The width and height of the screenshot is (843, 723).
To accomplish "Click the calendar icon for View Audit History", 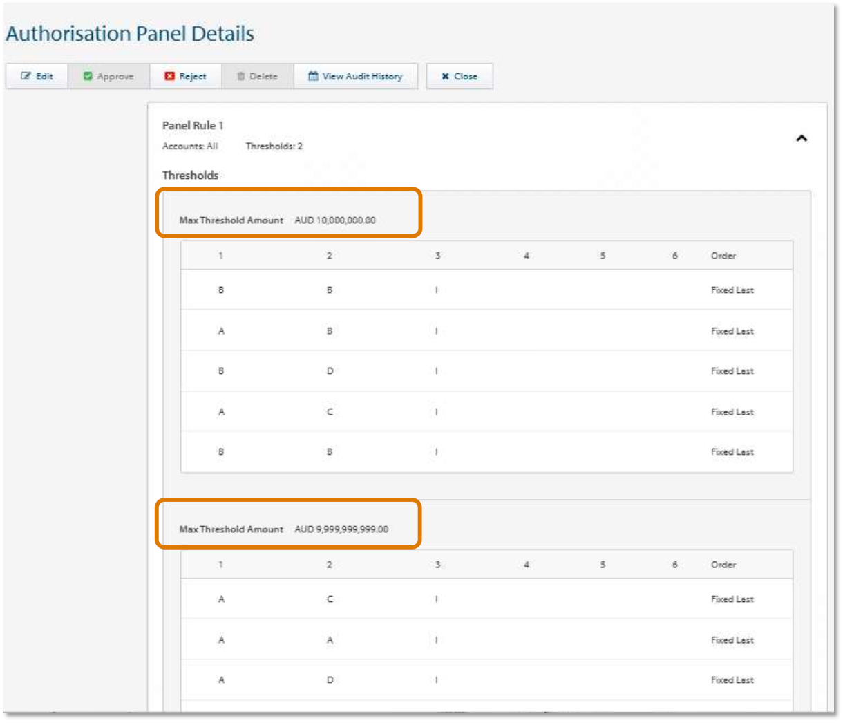I will coord(313,76).
